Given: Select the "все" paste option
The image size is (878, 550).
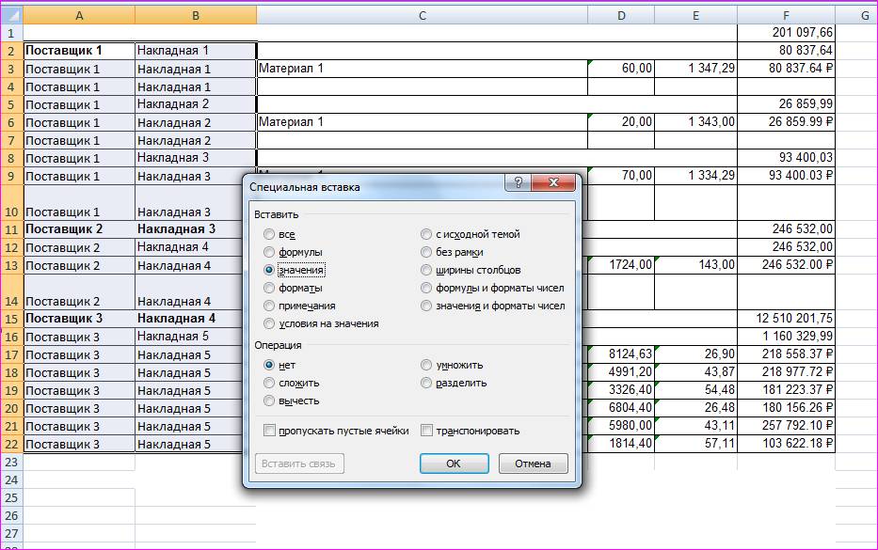Looking at the screenshot, I should click(x=270, y=234).
